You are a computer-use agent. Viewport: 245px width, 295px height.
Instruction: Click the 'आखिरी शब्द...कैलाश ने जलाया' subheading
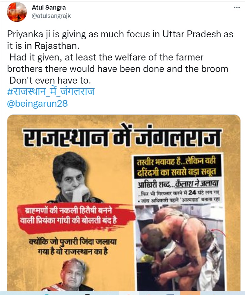click(178, 184)
